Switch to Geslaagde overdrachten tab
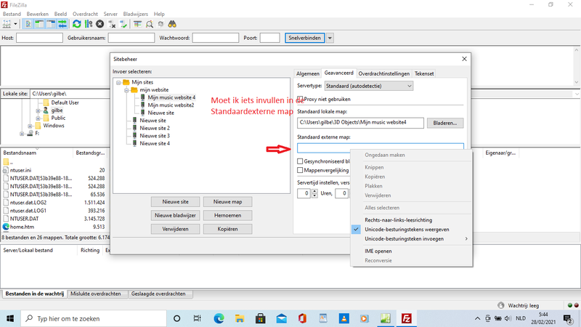This screenshot has height=327, width=581. [158, 294]
